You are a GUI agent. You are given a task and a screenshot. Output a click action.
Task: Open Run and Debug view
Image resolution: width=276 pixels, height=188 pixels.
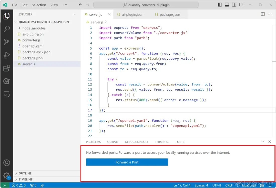[7, 55]
